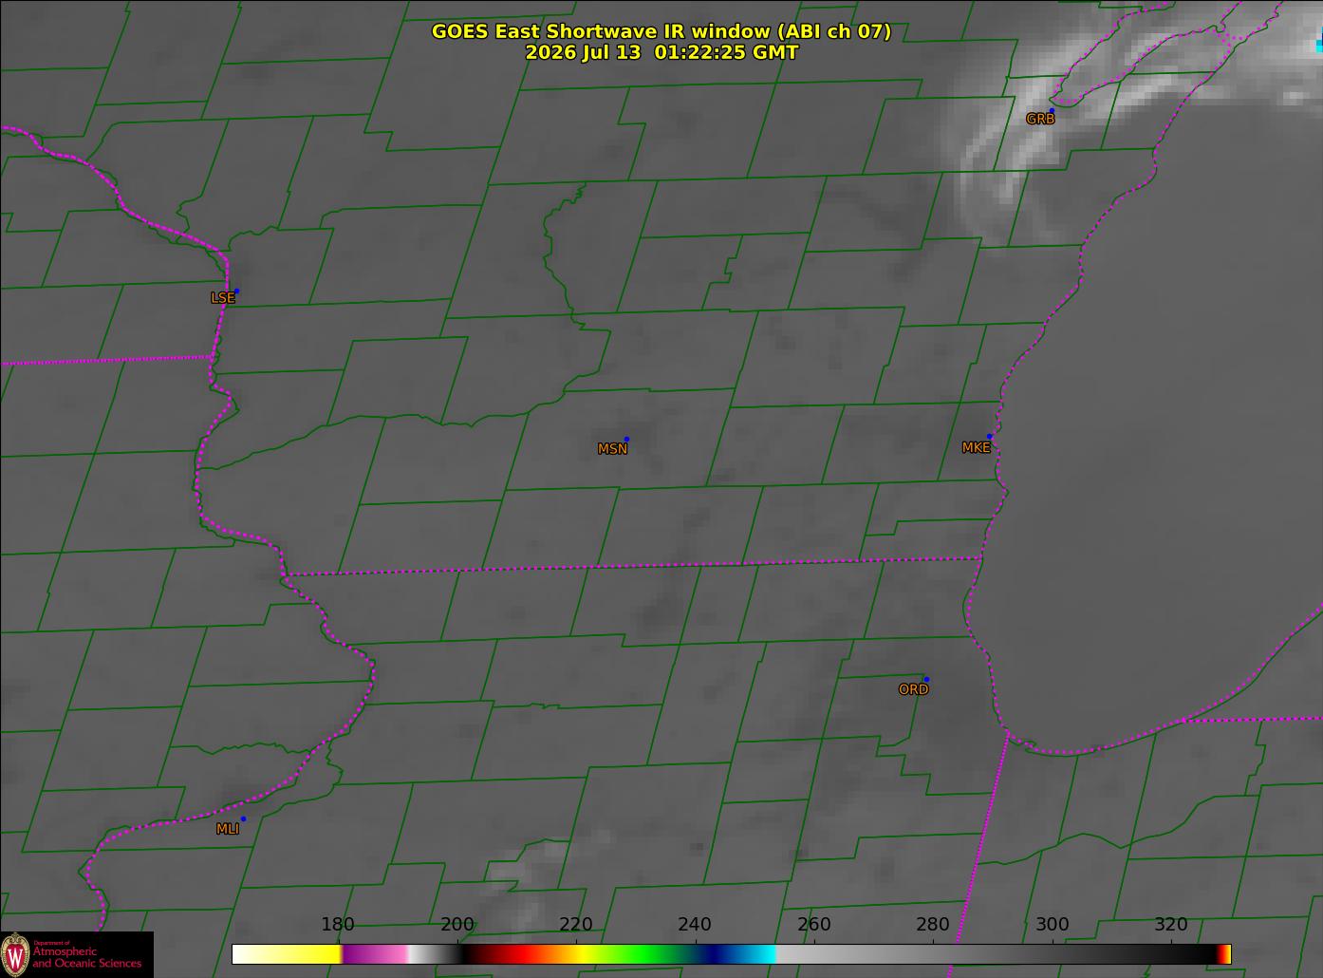The width and height of the screenshot is (1323, 978).
Task: Click the yellow section of the colorbar
Action: tap(287, 954)
